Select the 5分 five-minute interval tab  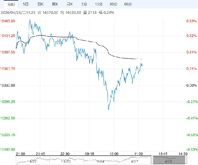click(x=85, y=4)
